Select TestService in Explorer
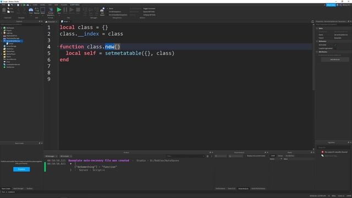 tap(10, 67)
